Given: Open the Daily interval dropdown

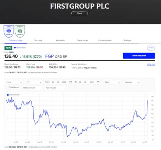Looking at the screenshot, I should tap(112, 82).
